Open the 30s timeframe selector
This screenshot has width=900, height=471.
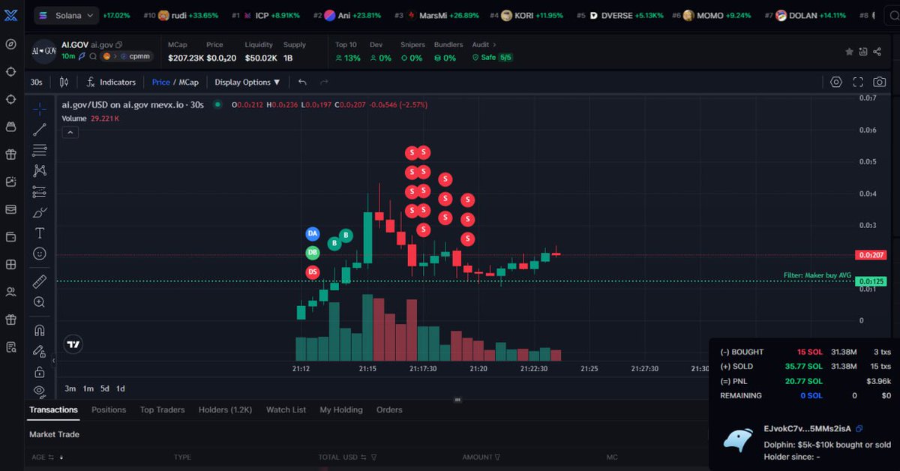[x=36, y=82]
